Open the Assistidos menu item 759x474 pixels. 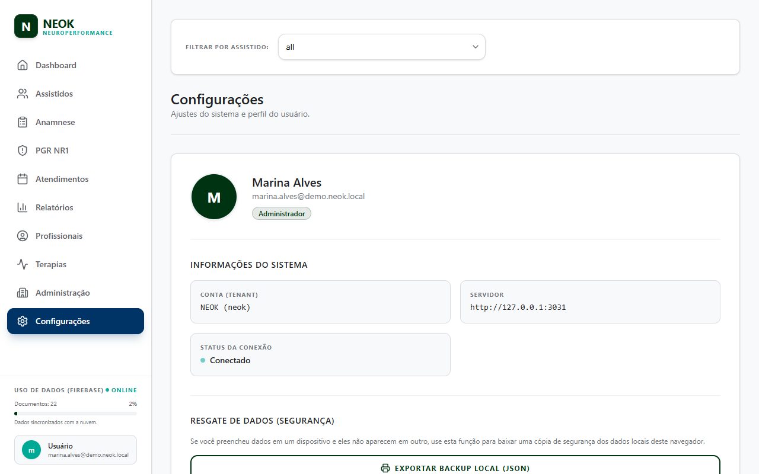point(75,94)
